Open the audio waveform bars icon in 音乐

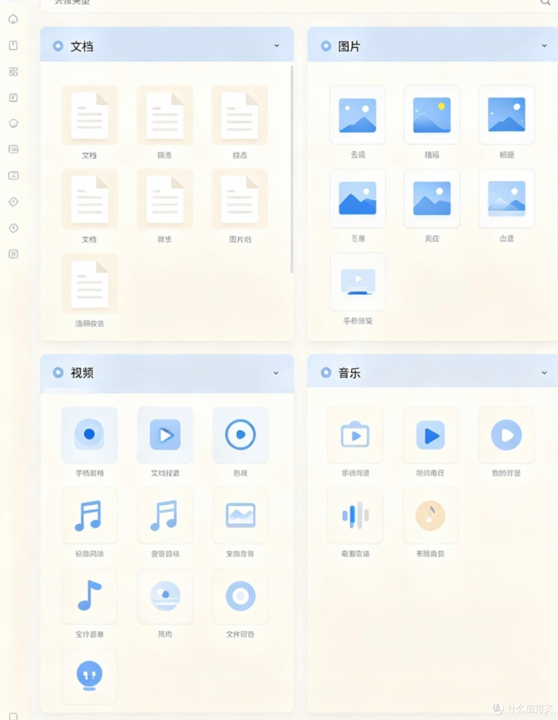[x=355, y=515]
